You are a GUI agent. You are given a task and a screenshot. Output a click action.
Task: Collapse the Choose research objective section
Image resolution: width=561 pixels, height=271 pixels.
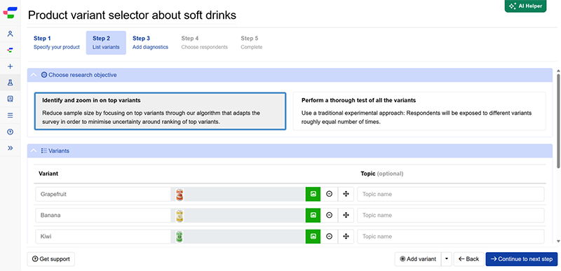[x=34, y=75]
